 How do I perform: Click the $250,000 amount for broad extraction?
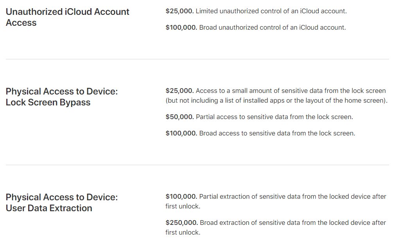coord(182,223)
